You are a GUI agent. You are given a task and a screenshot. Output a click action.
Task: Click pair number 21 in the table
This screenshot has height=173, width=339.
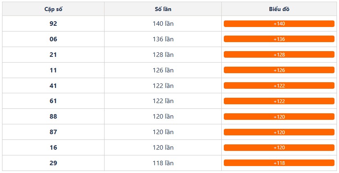(53, 55)
